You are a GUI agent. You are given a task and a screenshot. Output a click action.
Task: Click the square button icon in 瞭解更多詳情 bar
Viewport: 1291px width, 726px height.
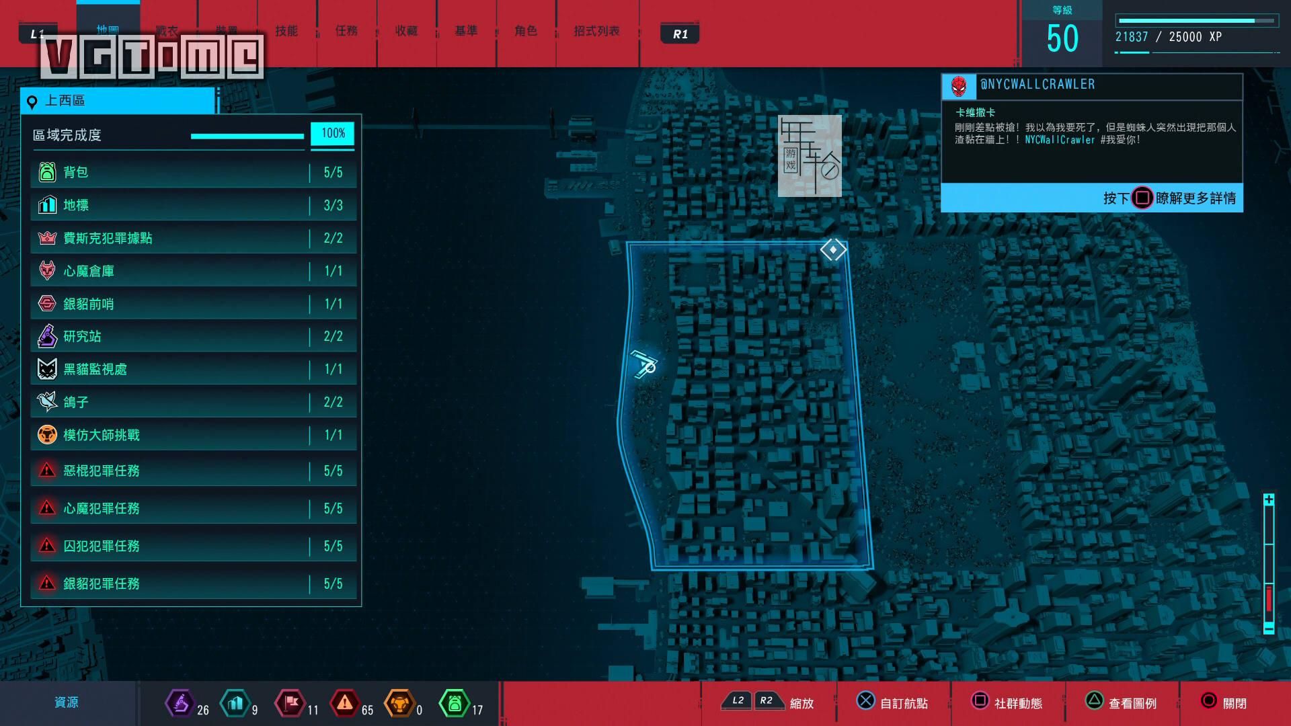1142,198
